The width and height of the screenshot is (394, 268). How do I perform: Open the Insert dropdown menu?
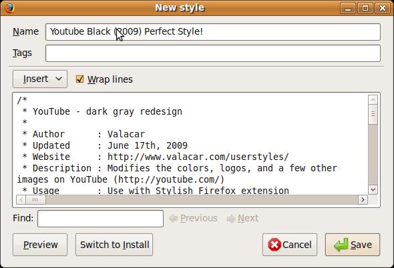coord(40,79)
